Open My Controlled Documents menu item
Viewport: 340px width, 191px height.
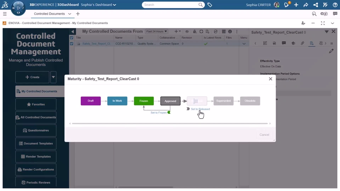(40, 91)
